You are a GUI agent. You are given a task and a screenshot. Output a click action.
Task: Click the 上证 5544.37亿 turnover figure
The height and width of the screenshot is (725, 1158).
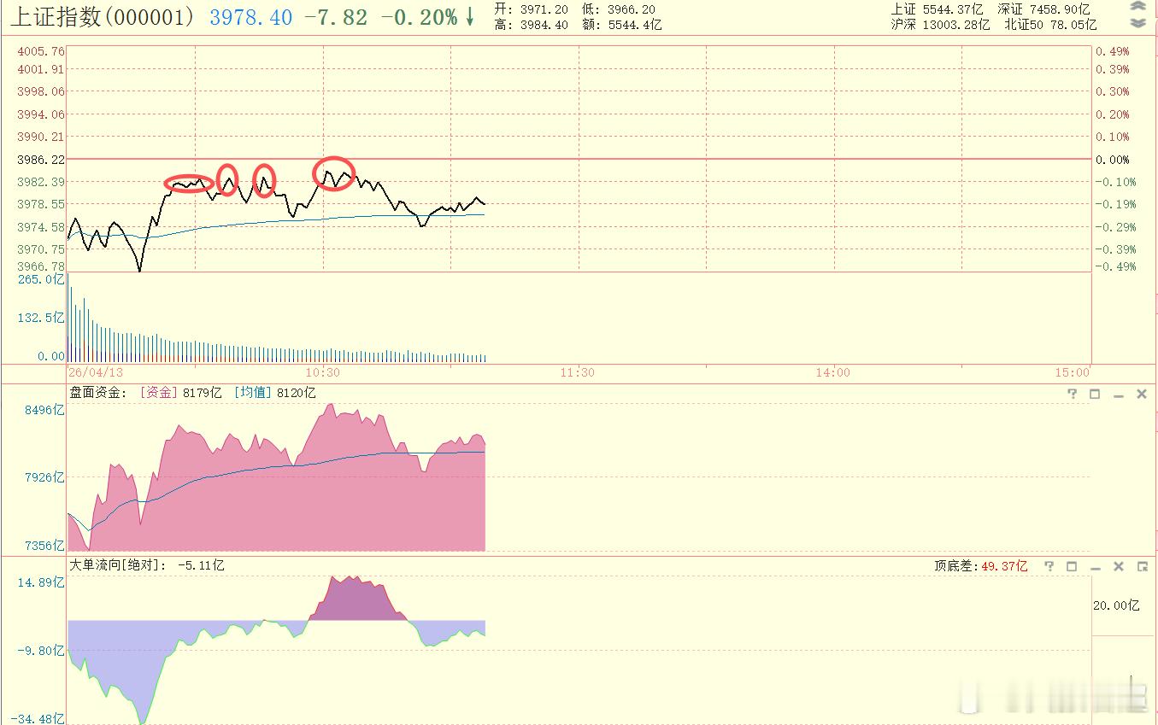tap(937, 9)
